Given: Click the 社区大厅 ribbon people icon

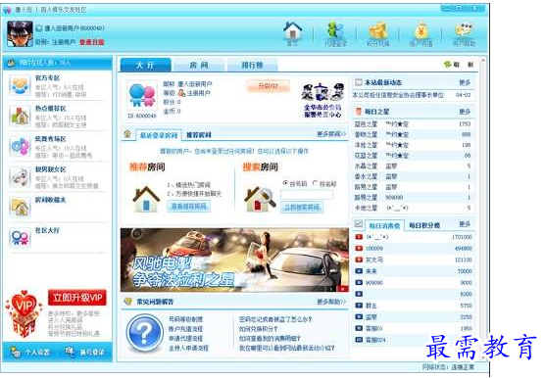Looking at the screenshot, I should (20, 238).
